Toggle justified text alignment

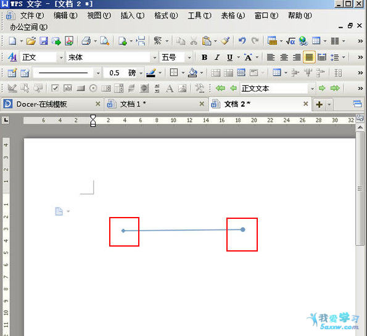tap(309, 57)
